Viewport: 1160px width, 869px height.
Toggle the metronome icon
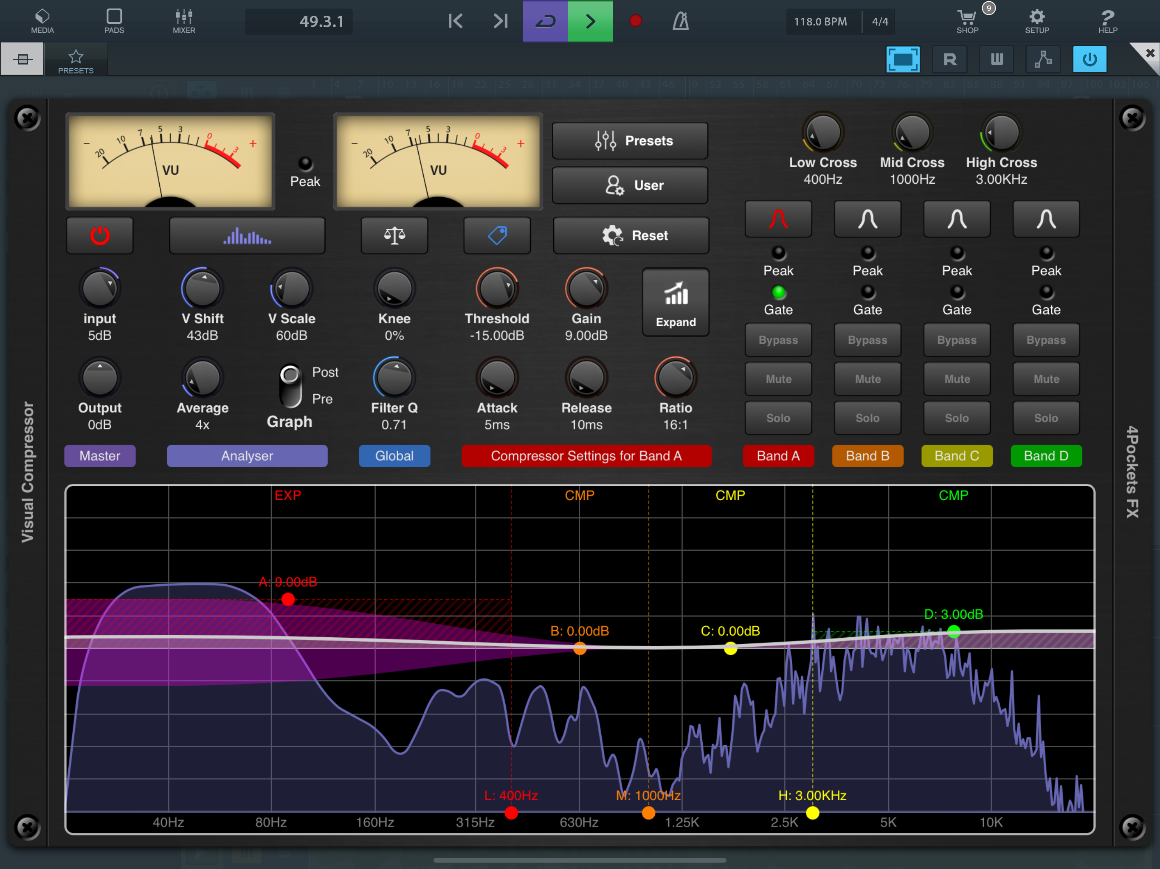(x=680, y=21)
